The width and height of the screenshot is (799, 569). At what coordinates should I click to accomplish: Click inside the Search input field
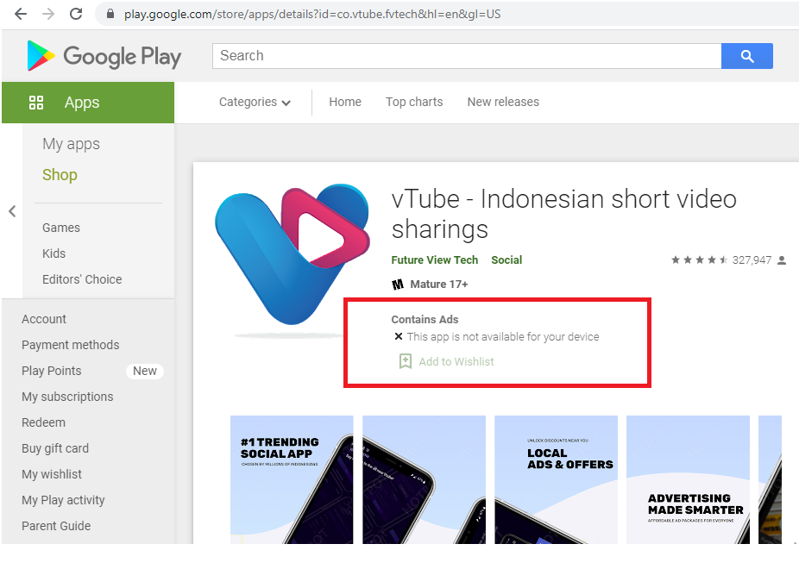pyautogui.click(x=467, y=56)
